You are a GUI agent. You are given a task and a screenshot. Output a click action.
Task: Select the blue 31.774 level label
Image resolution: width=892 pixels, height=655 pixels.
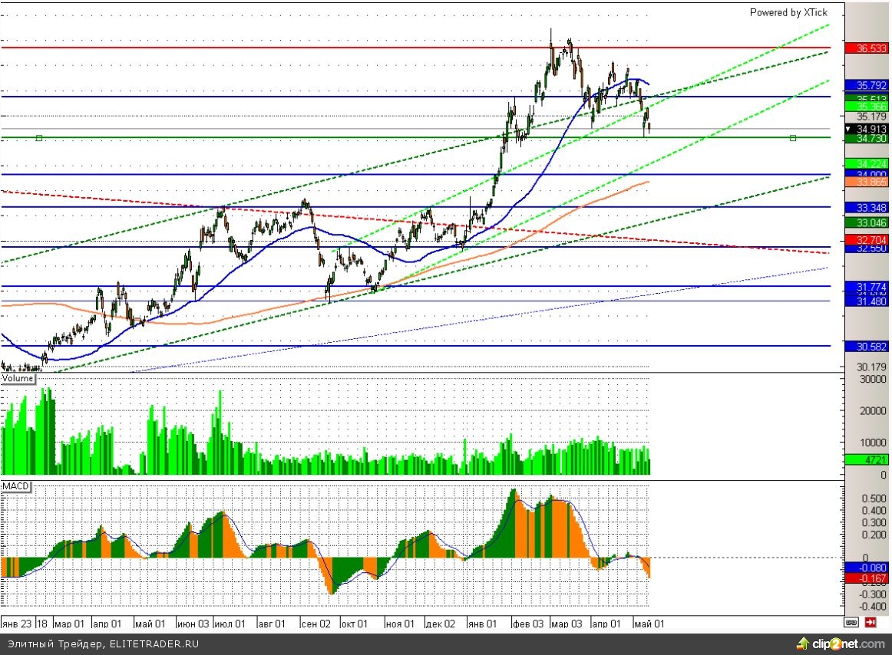point(867,287)
